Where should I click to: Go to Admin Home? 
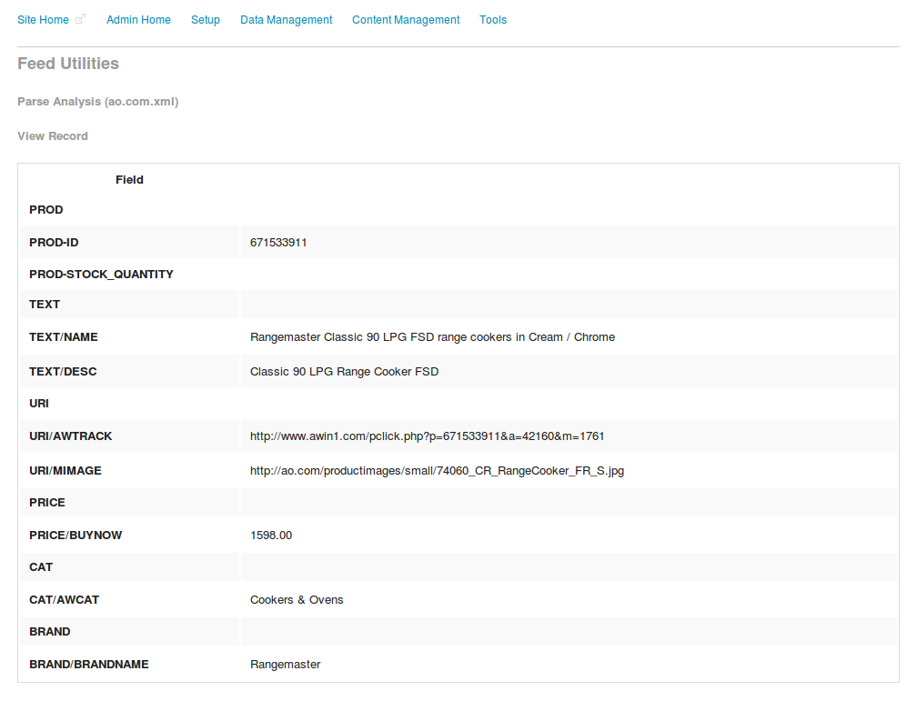(x=138, y=20)
